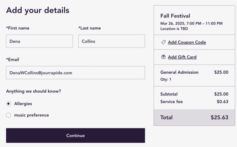Viewport: 237px width, 147px height.
Task: Click the Add your details heading
Action: pyautogui.click(x=38, y=10)
